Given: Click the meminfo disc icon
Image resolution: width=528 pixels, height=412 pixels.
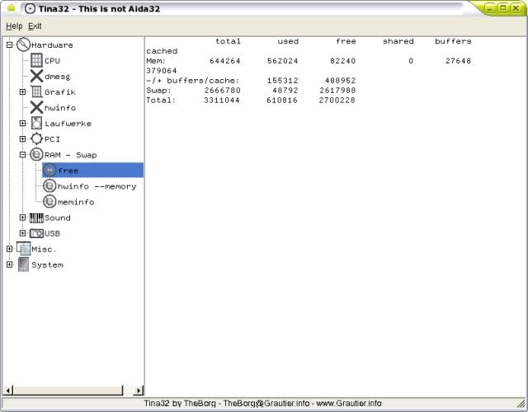Looking at the screenshot, I should pyautogui.click(x=49, y=202).
